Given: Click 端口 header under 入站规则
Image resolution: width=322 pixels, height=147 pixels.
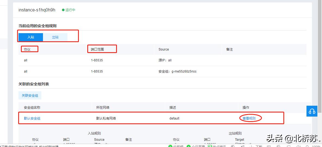Looking at the screenshot, I should (x=66, y=140).
